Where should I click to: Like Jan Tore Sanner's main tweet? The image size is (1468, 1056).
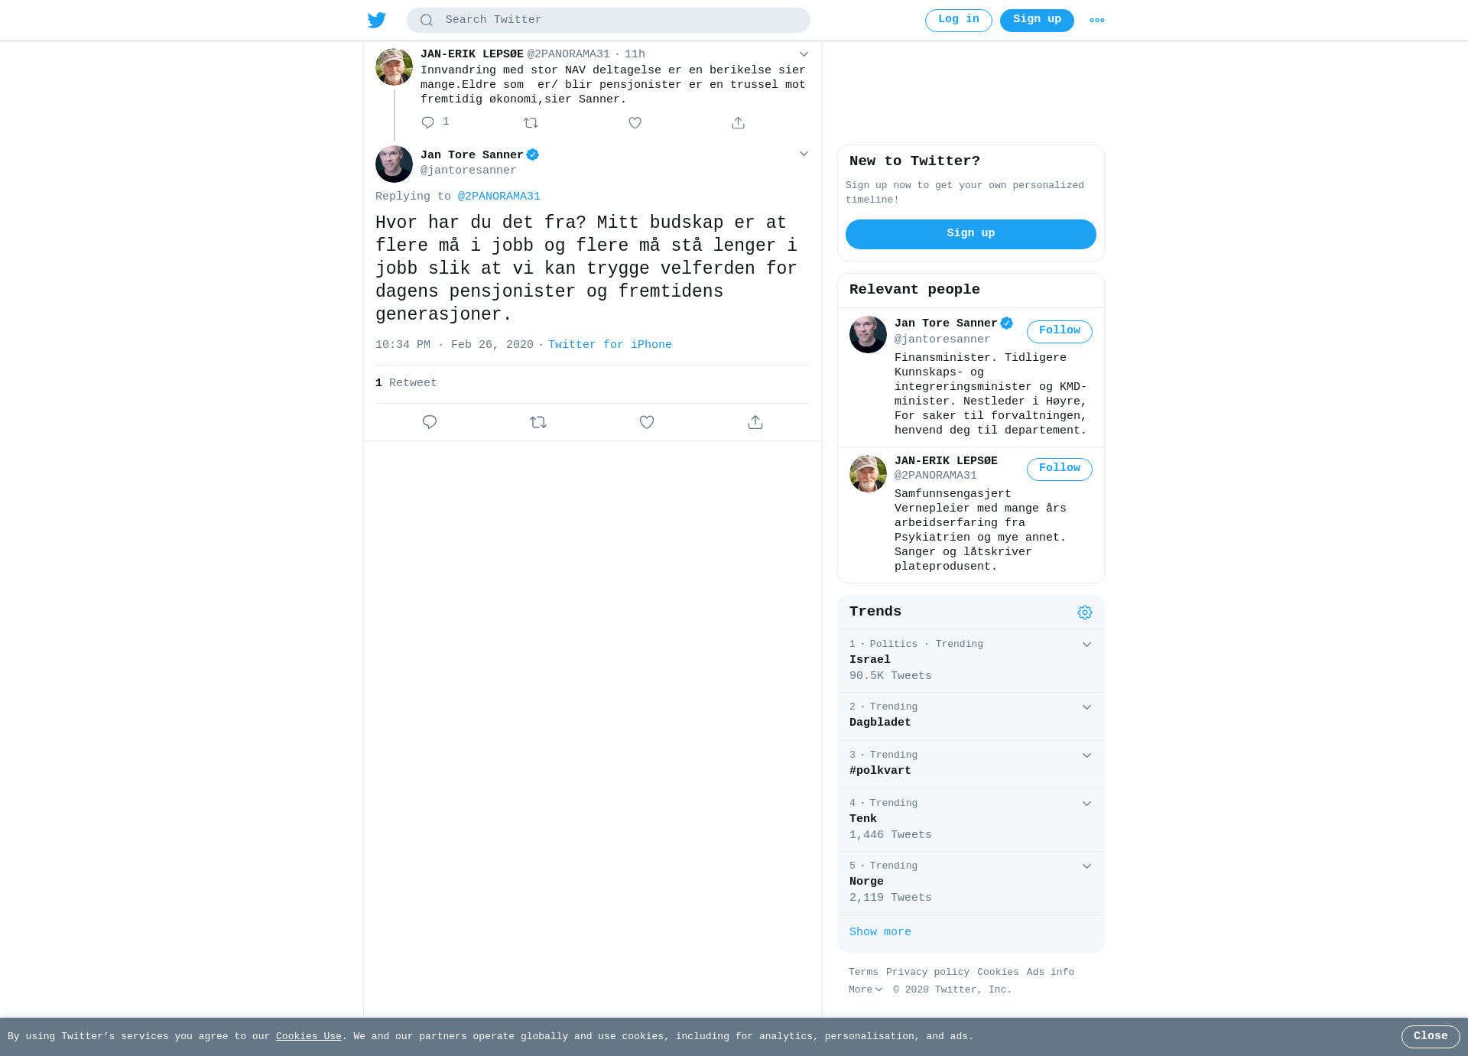(647, 422)
